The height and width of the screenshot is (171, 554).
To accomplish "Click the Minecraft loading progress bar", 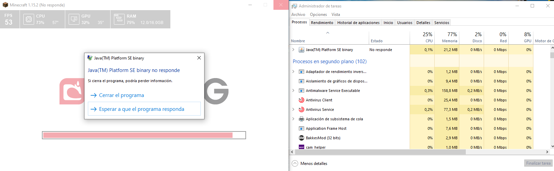I will [144, 135].
